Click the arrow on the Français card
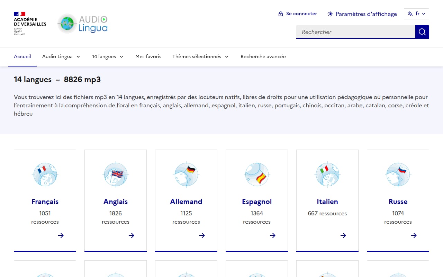 coord(61,235)
